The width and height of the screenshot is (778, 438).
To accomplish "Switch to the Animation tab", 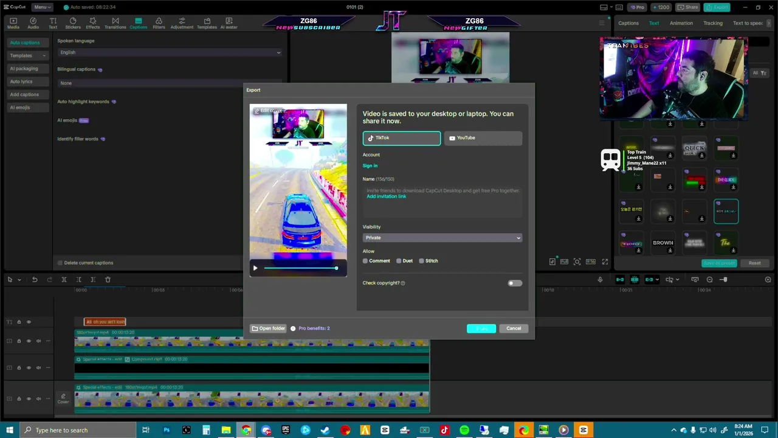I will 681,23.
